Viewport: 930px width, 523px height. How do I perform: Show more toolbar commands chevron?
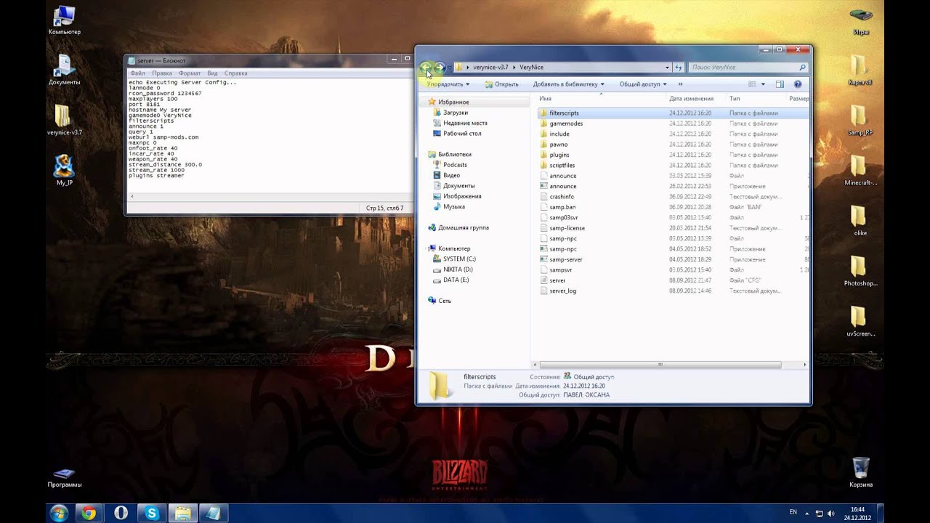click(x=680, y=84)
